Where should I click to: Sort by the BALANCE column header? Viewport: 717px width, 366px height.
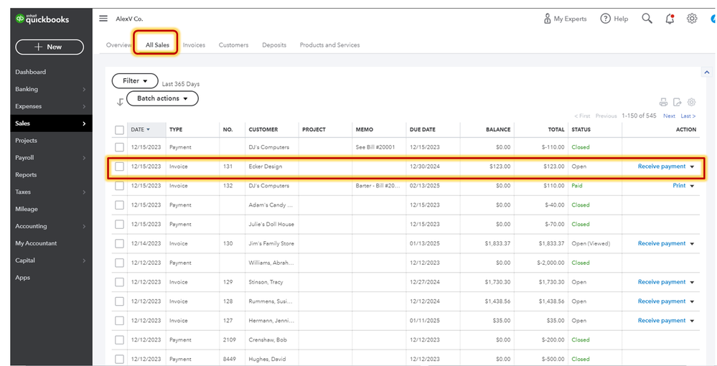click(x=498, y=129)
